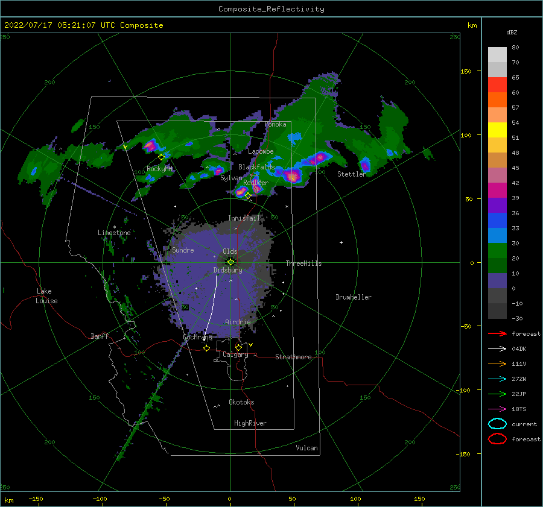
Task: Click the blue swatch between 36 and 33
Action: (x=497, y=221)
